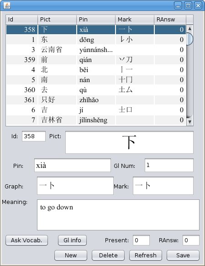Select the row with pinyin dōng
The height and width of the screenshot is (266, 205).
(x=96, y=40)
